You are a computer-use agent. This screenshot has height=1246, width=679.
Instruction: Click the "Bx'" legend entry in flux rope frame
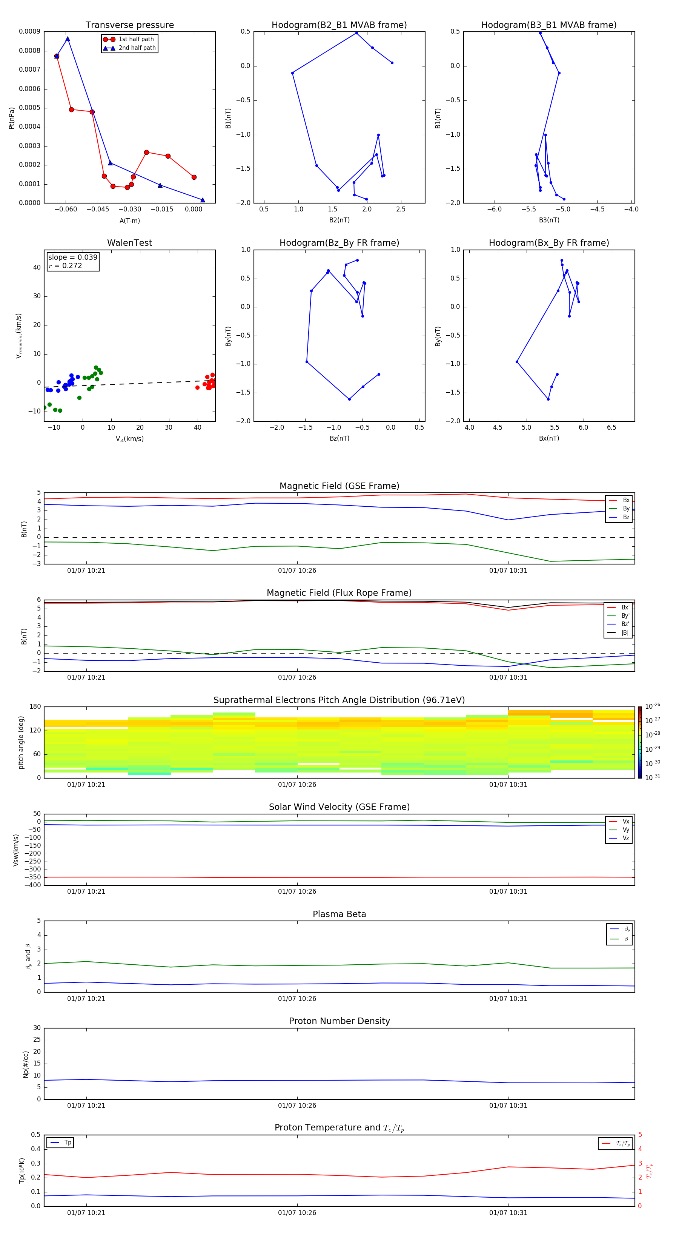[618, 608]
